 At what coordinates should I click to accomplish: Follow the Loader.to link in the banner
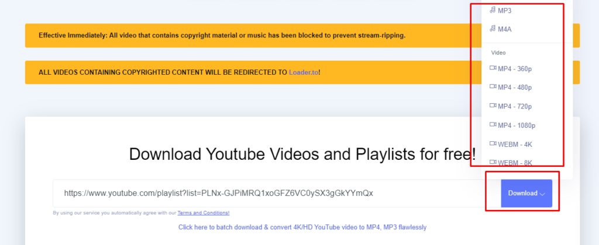[304, 72]
